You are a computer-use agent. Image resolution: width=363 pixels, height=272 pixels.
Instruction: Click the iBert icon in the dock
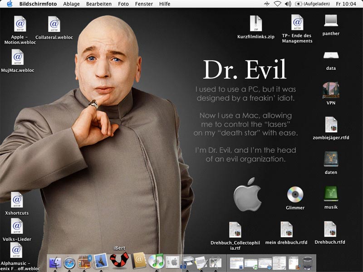tap(119, 259)
